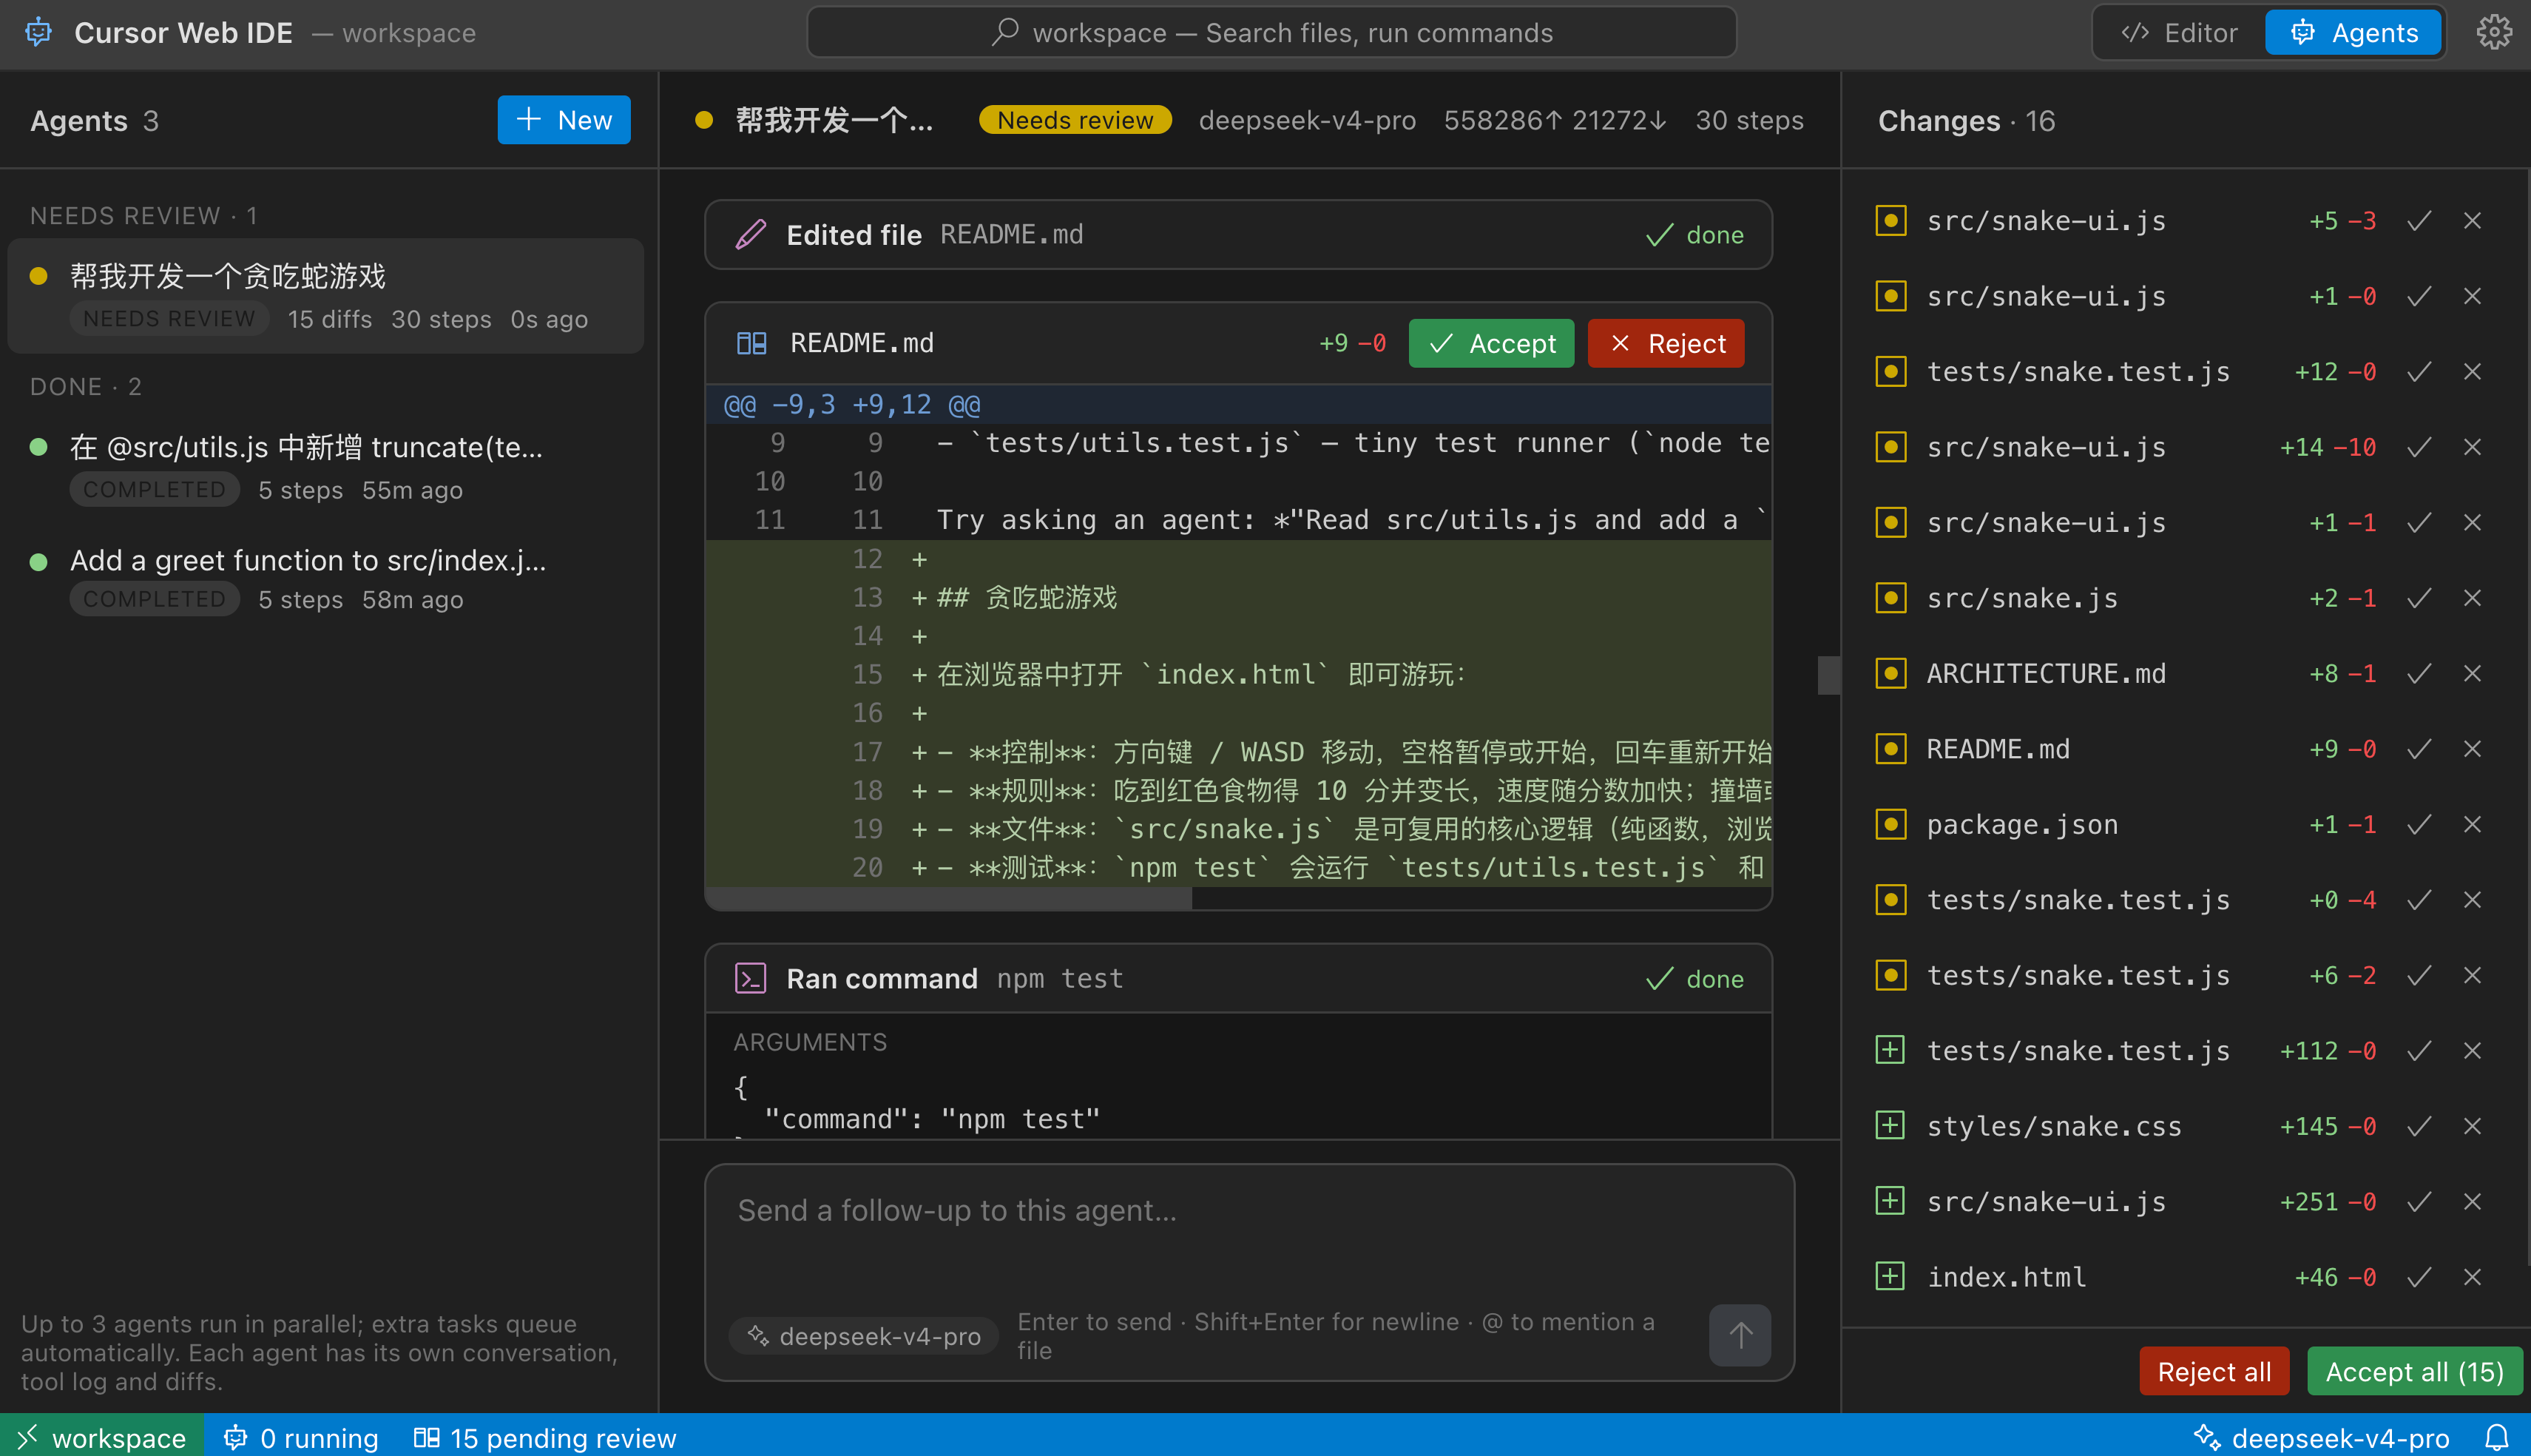This screenshot has width=2531, height=1456.
Task: Accept tests/snake.test.js +6 −2 checkmark
Action: coord(2419,975)
